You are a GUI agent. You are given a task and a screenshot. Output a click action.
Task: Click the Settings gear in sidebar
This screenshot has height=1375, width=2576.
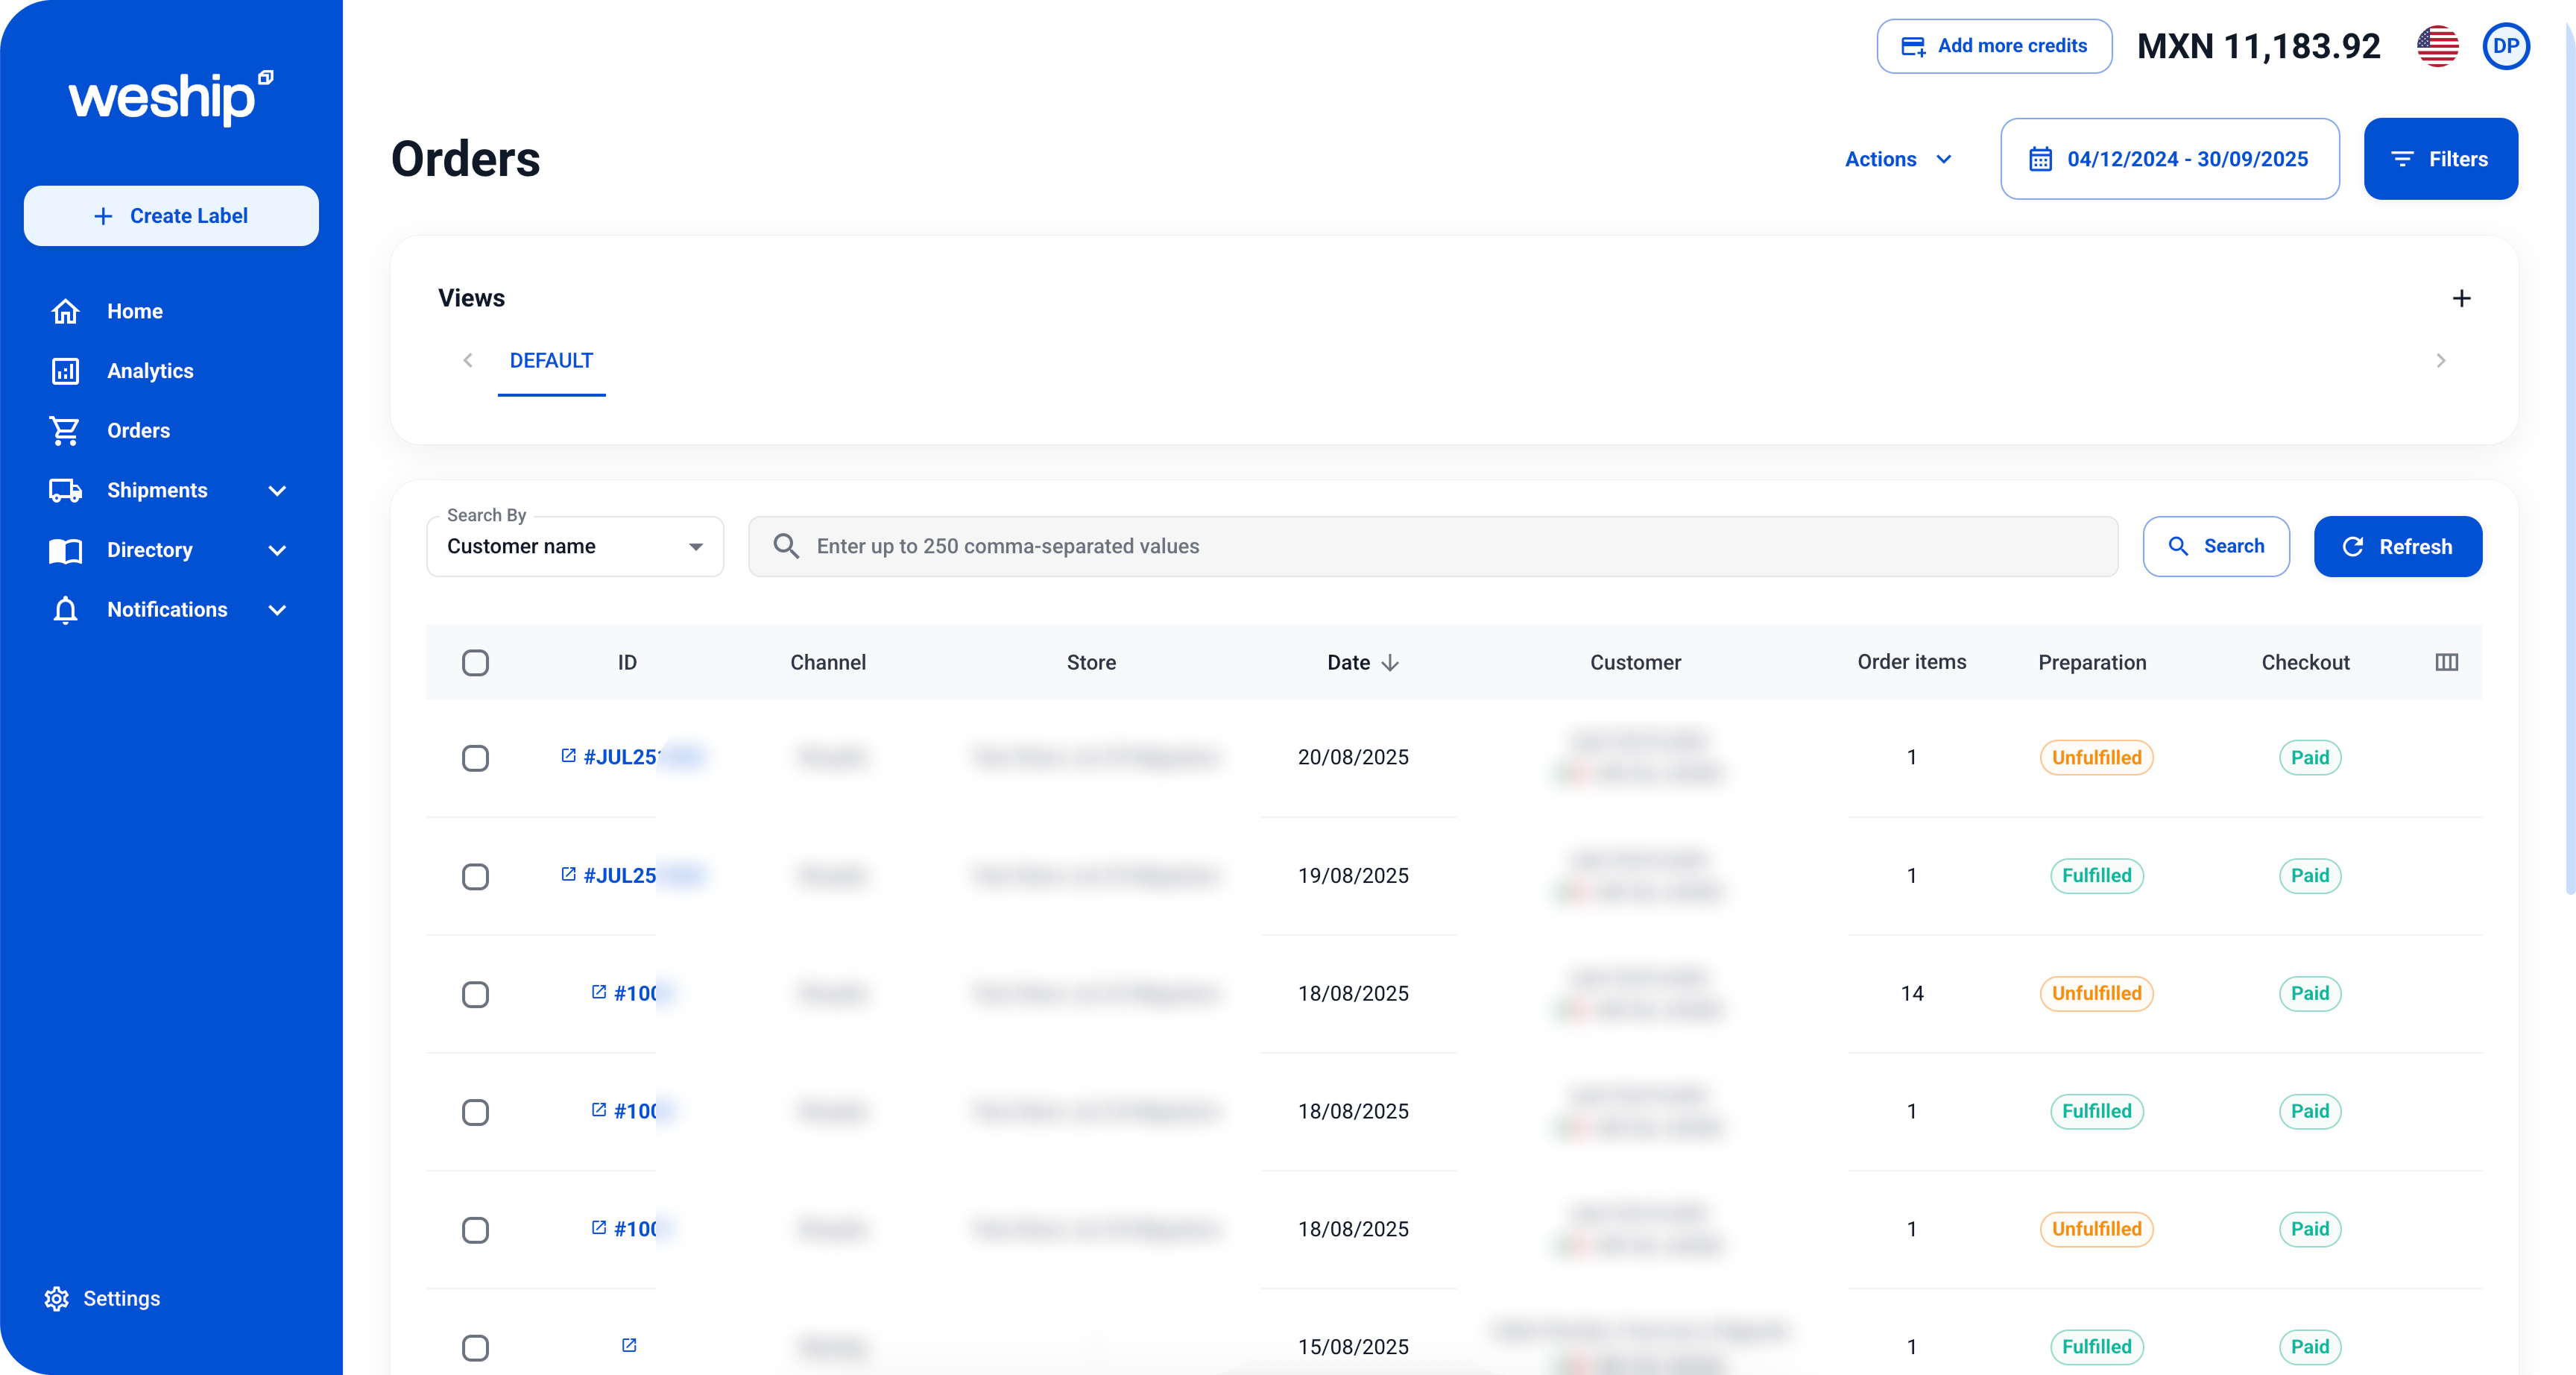[57, 1298]
